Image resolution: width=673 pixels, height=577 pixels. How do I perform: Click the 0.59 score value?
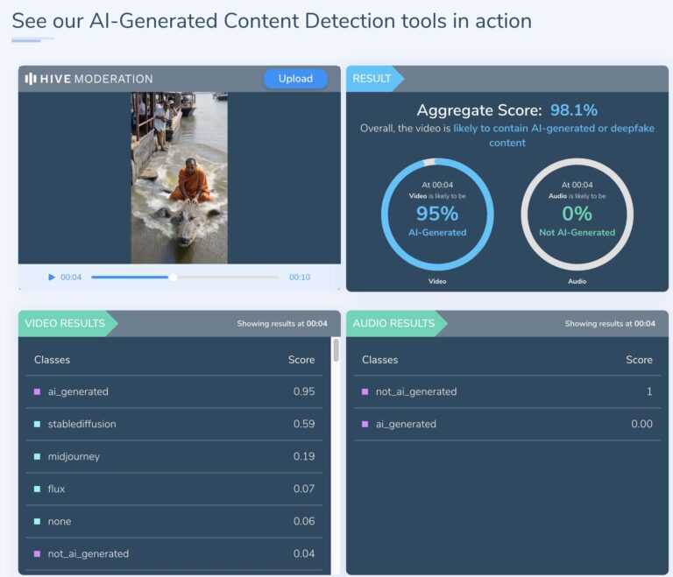point(304,425)
